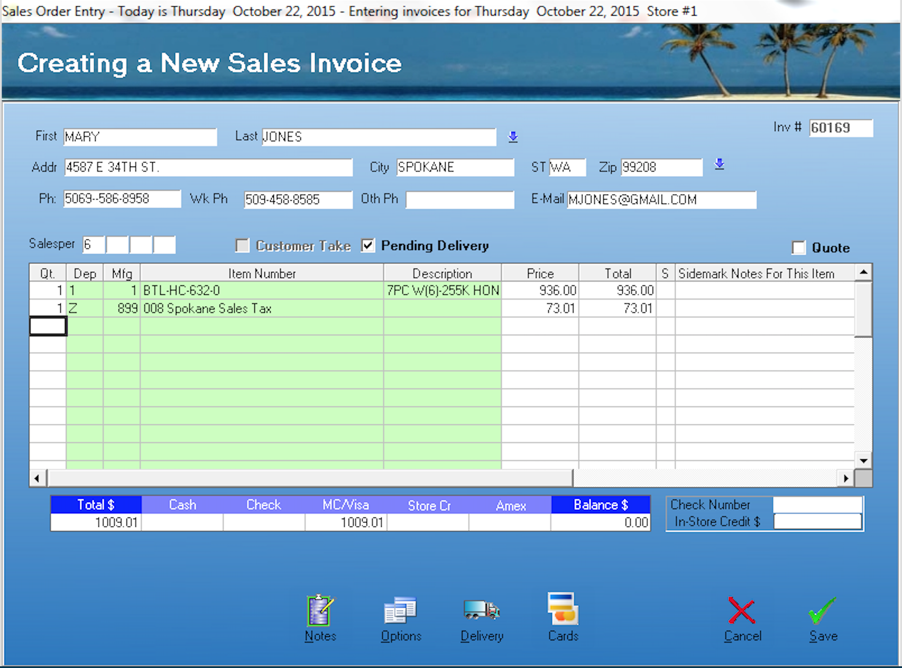902x668 pixels.
Task: Click scroll-up arrow of item grid
Action: (864, 272)
